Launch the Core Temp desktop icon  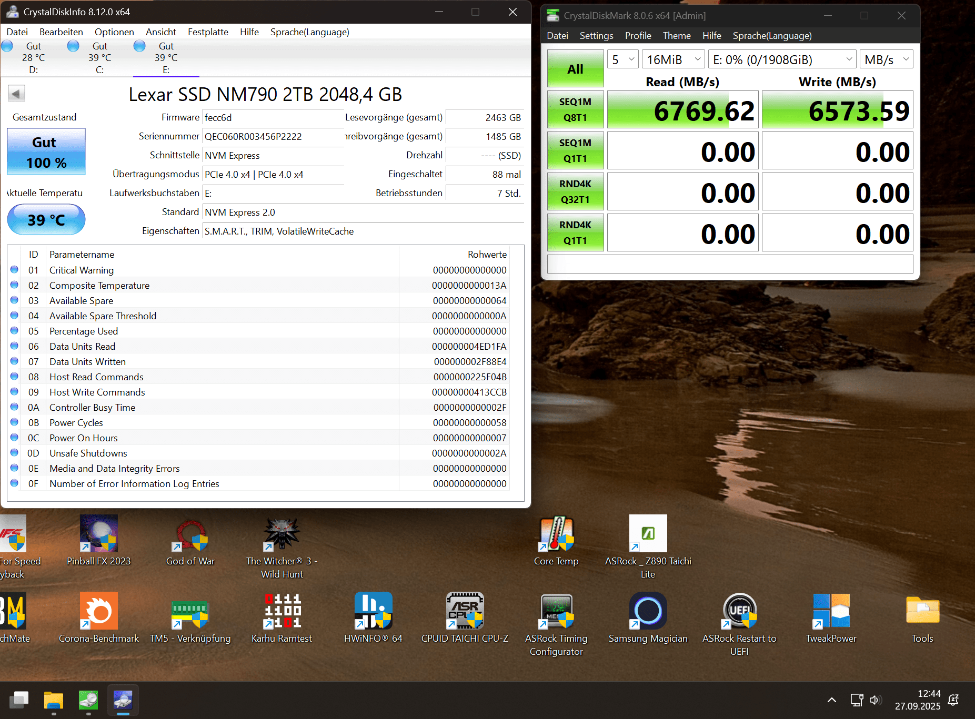point(556,540)
